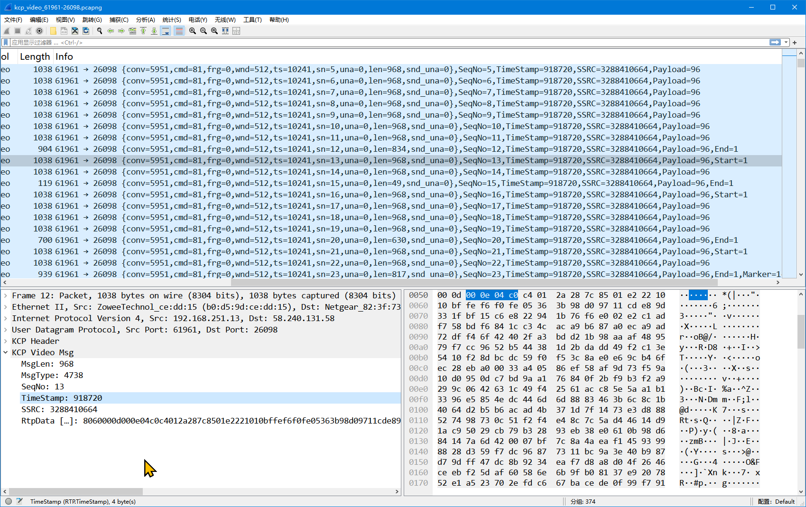Image resolution: width=806 pixels, height=507 pixels.
Task: Open a capture file
Action: tap(53, 31)
